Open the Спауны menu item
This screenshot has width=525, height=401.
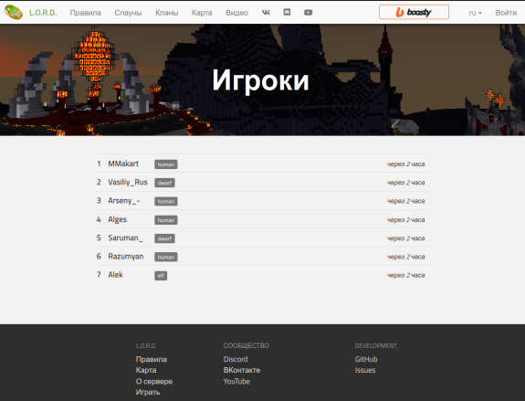point(128,13)
